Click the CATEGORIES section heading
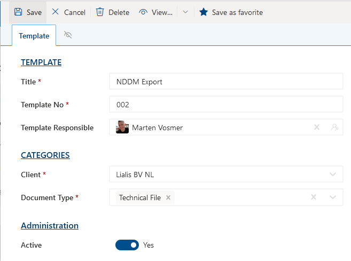 [x=45, y=155]
